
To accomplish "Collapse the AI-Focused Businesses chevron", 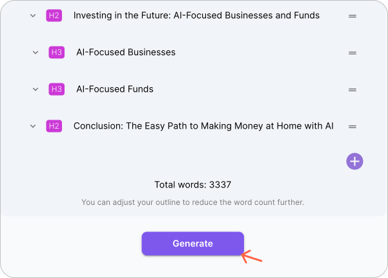I will [36, 52].
